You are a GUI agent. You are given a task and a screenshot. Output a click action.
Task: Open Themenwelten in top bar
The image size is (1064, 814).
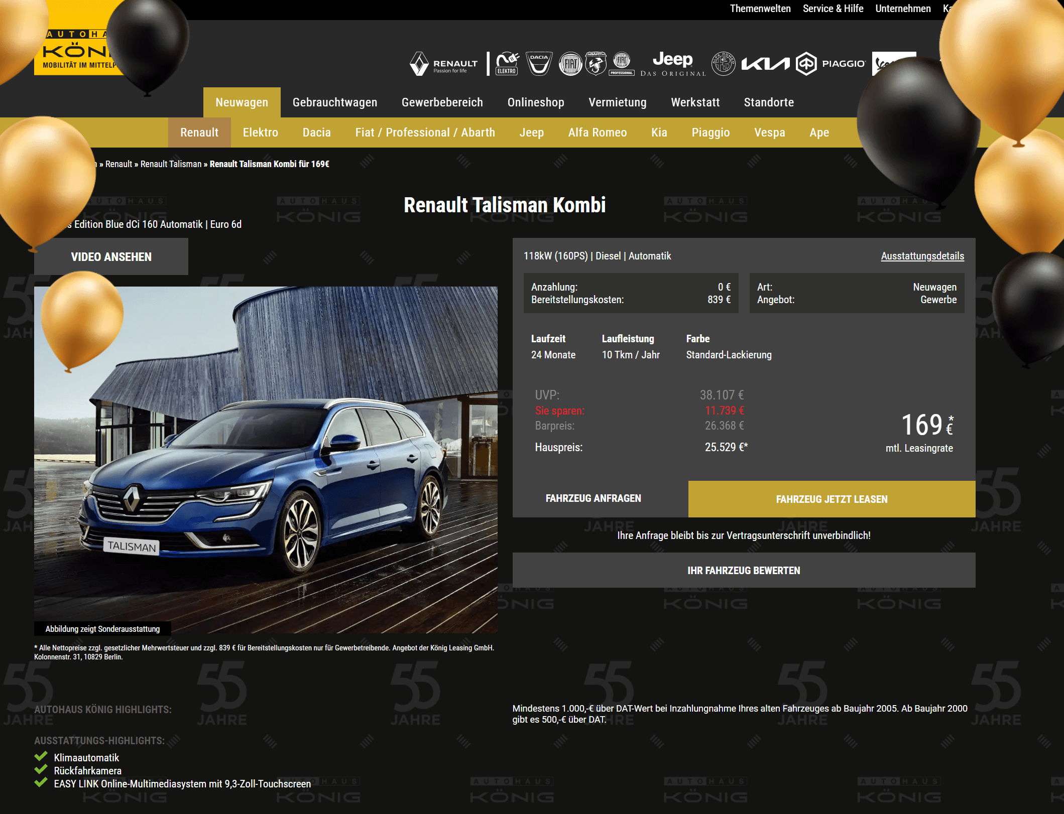tap(760, 9)
